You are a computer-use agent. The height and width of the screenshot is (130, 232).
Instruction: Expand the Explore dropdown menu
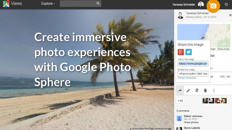(x=48, y=4)
